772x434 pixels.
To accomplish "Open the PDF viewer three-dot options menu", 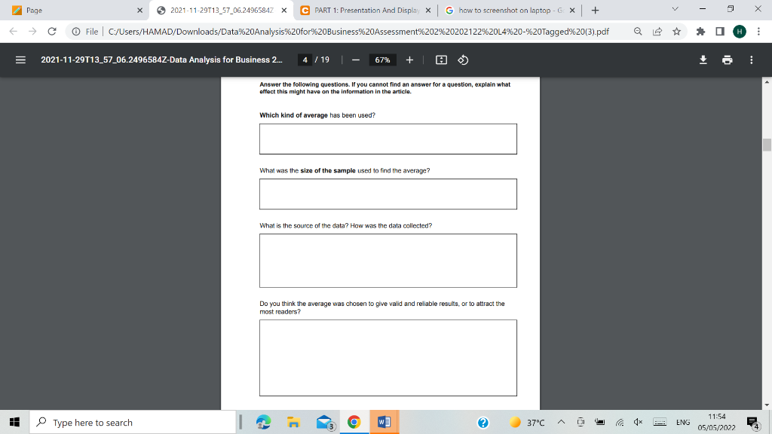I will point(751,60).
